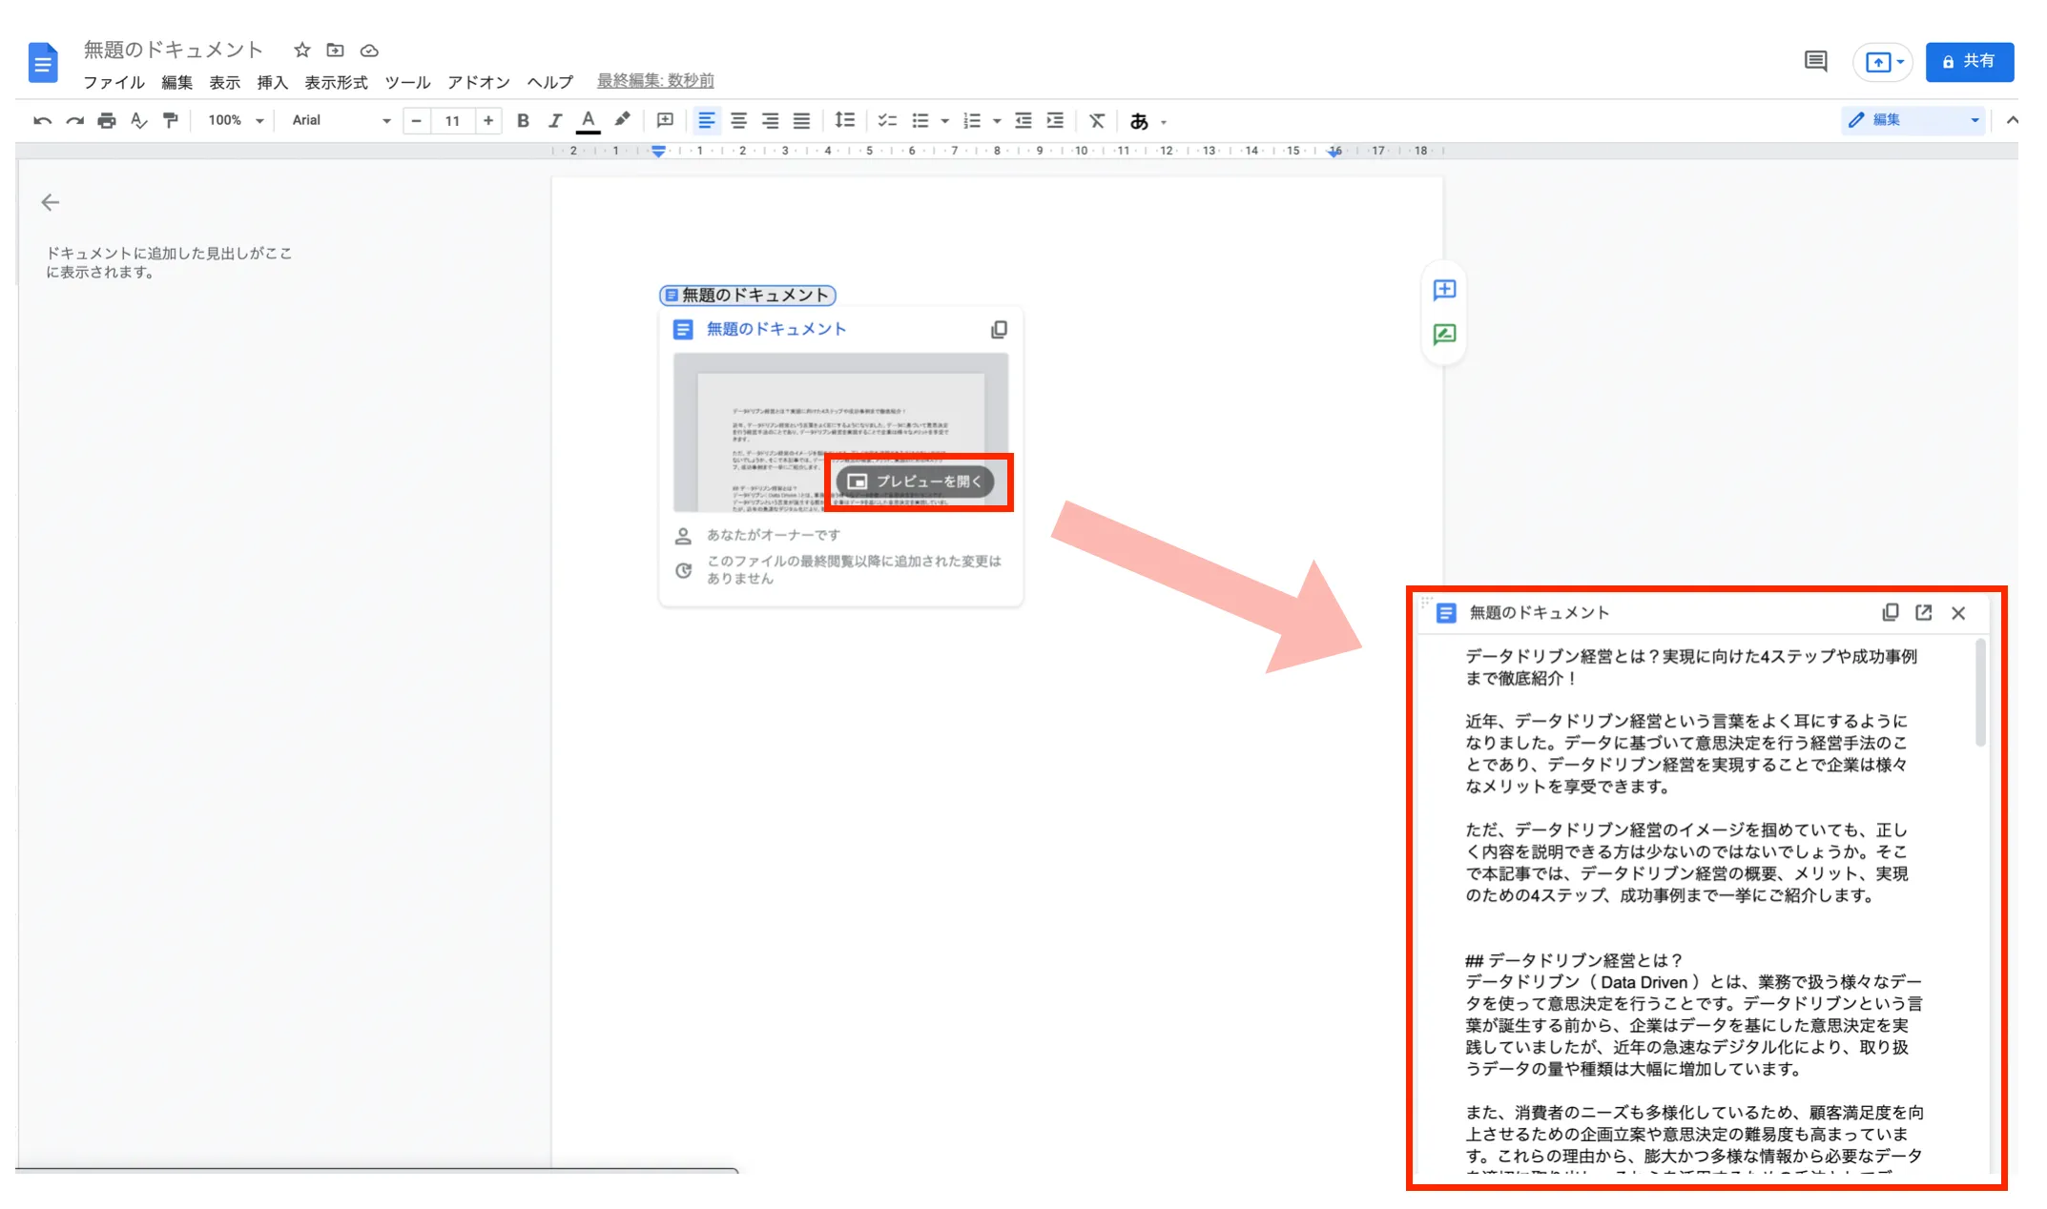Open the 表示形式 menu
2047x1209 pixels.
(336, 82)
